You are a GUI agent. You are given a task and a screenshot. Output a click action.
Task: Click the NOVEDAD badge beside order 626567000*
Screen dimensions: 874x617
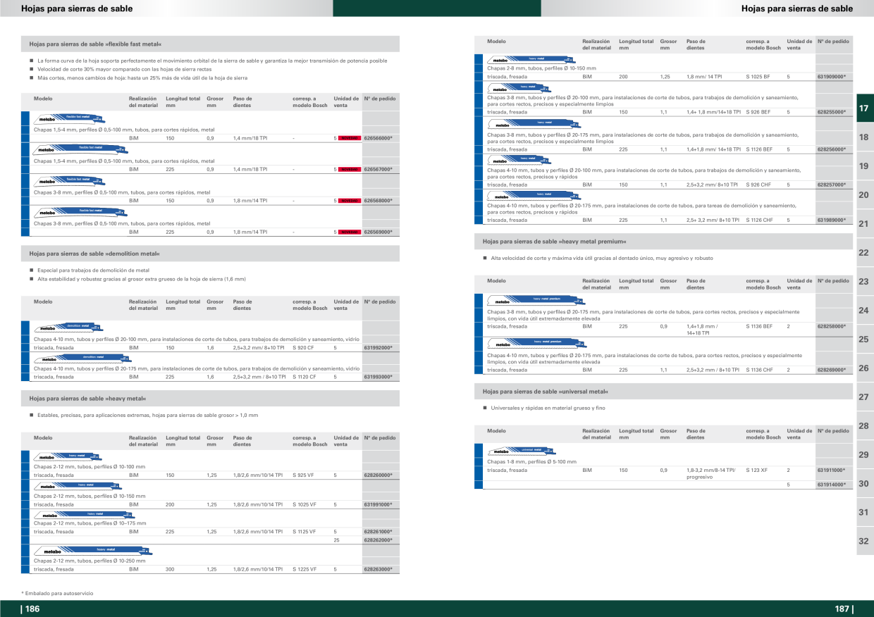350,170
